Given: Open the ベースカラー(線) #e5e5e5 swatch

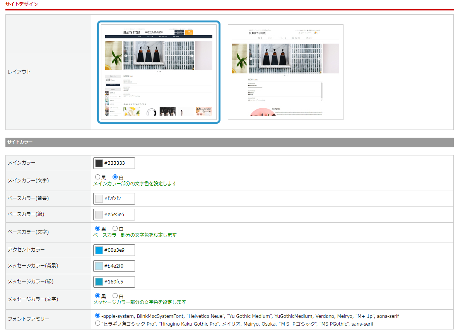Looking at the screenshot, I should coord(99,215).
